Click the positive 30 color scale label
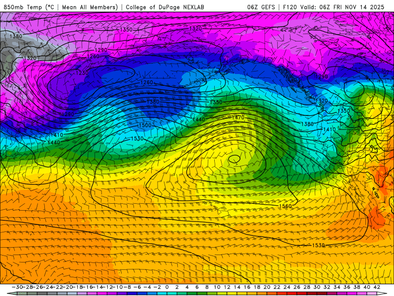 click(317, 287)
